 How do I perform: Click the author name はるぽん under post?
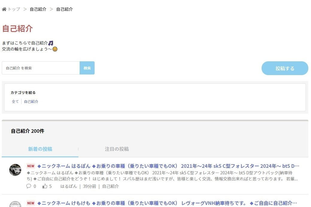coord(69,186)
